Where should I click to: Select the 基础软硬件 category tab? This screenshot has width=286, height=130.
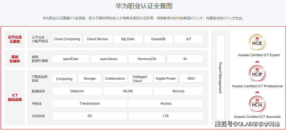15,59
